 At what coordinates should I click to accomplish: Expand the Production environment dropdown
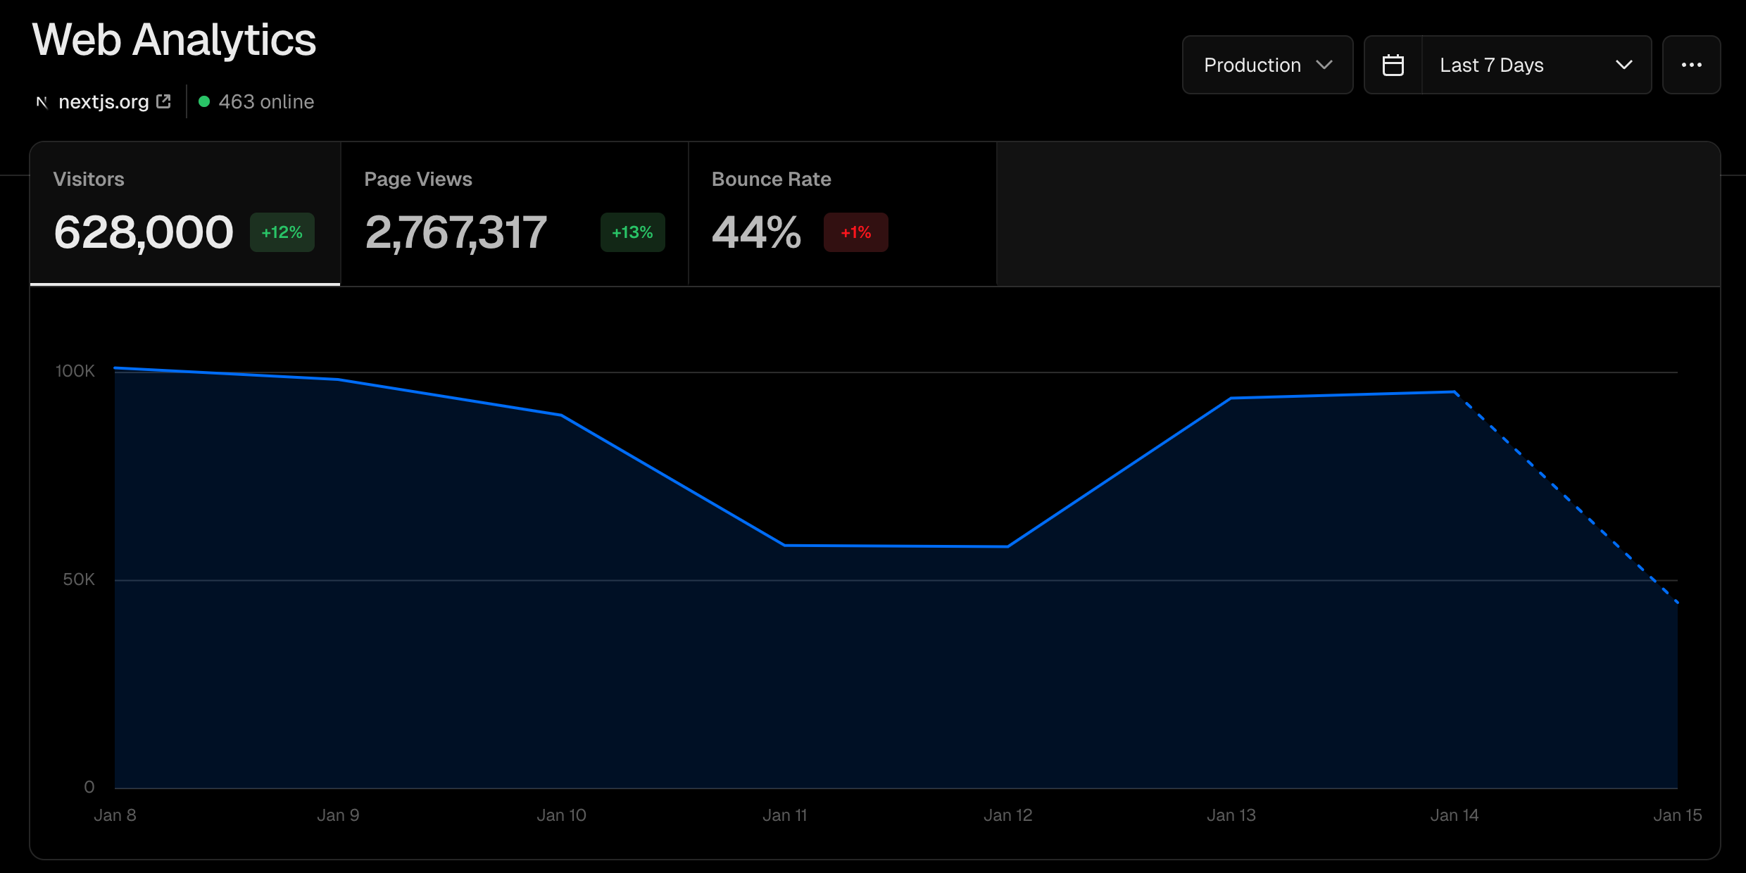(1267, 65)
